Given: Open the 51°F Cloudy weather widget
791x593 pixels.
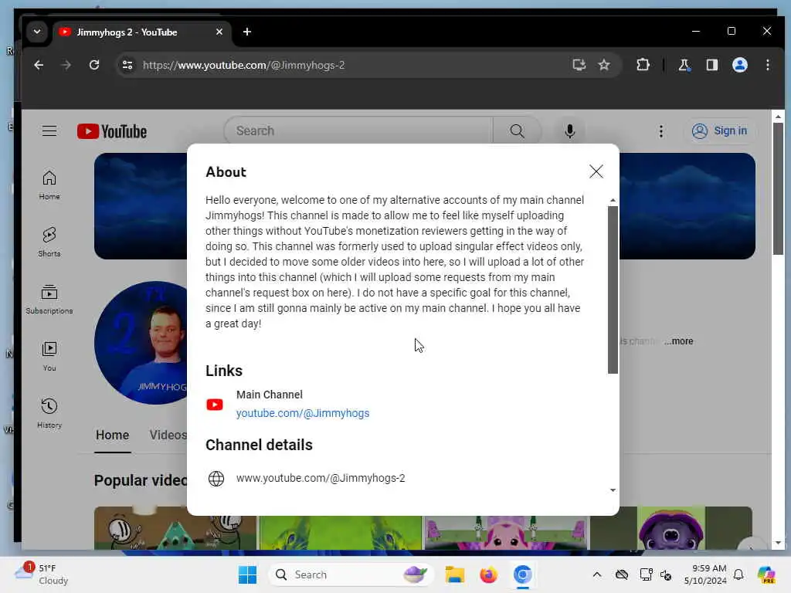Looking at the screenshot, I should (x=42, y=574).
